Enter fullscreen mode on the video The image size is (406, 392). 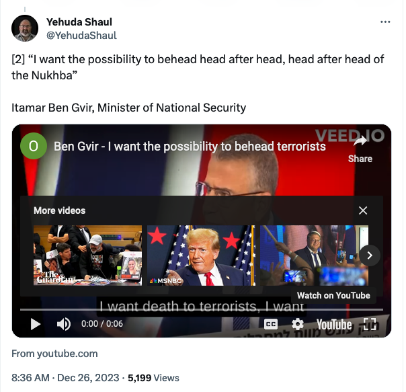pyautogui.click(x=370, y=324)
